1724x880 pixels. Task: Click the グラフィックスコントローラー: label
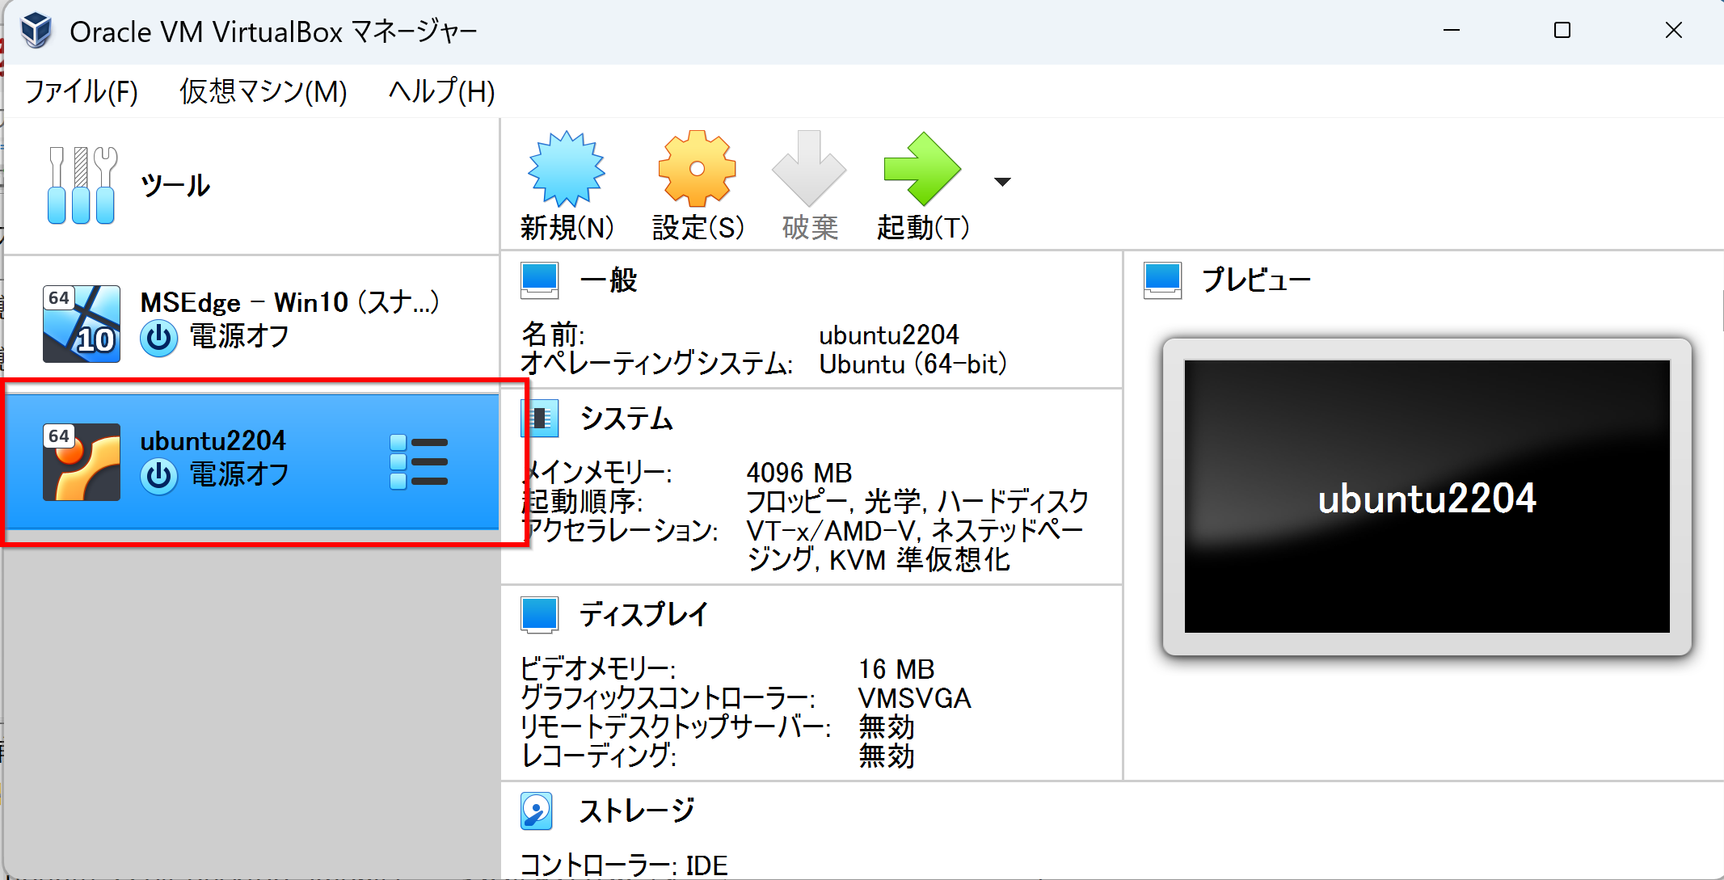pos(668,698)
